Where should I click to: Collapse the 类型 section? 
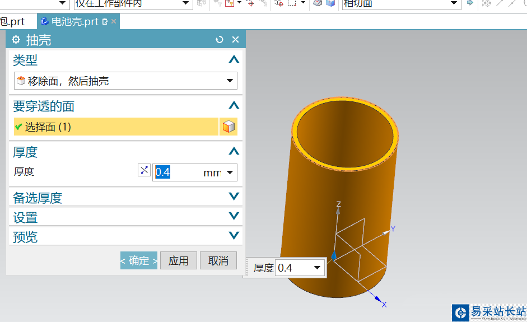(234, 59)
